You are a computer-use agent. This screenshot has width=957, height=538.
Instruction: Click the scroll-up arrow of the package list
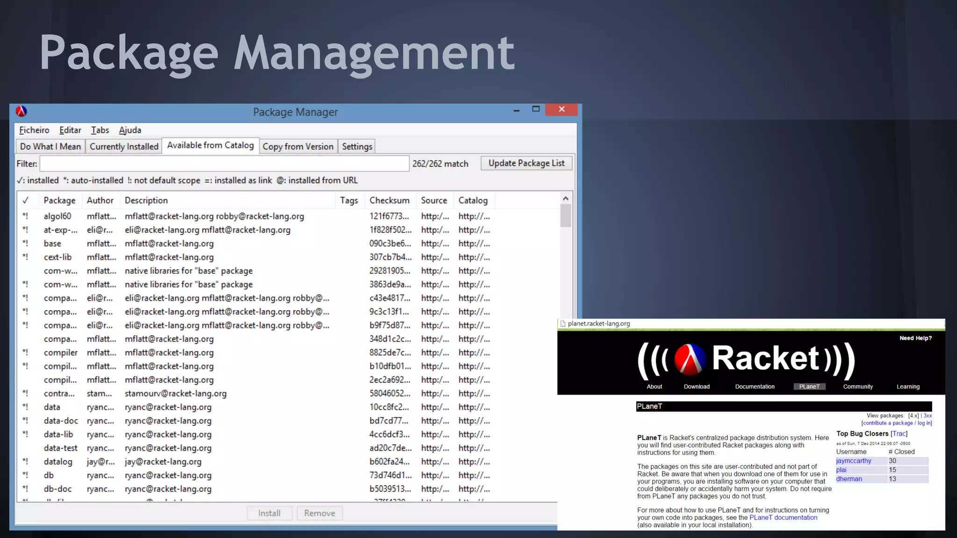[x=565, y=198]
